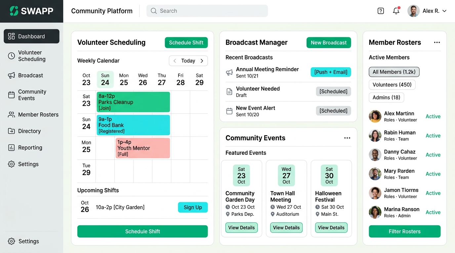Click the bottom Settings gear in sidebar
Screen dimensions: 455x253
(x=12, y=241)
